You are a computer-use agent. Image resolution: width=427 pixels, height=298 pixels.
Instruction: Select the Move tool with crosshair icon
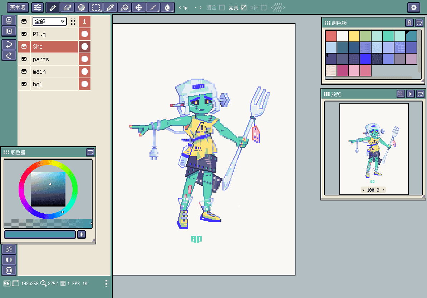(x=139, y=7)
